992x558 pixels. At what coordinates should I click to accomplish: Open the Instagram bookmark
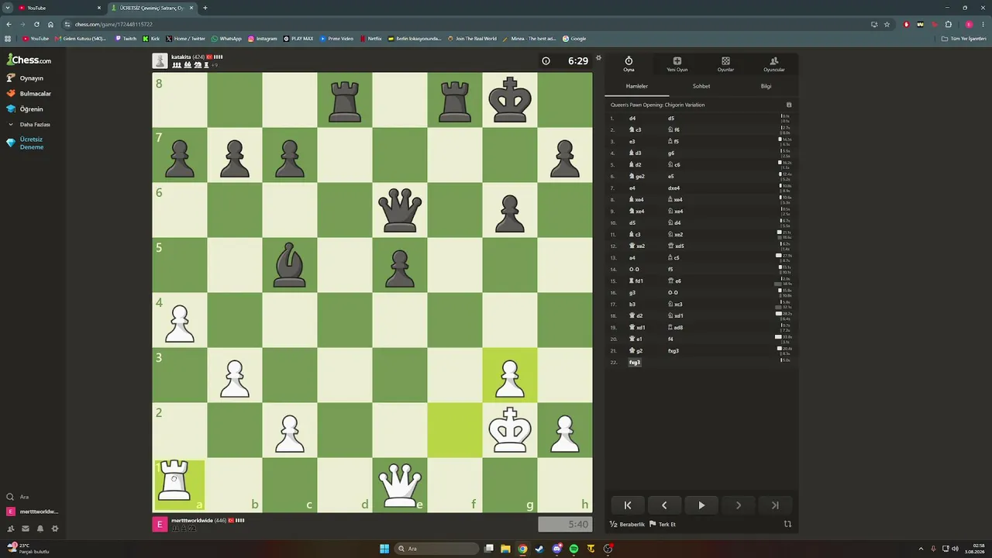click(262, 39)
